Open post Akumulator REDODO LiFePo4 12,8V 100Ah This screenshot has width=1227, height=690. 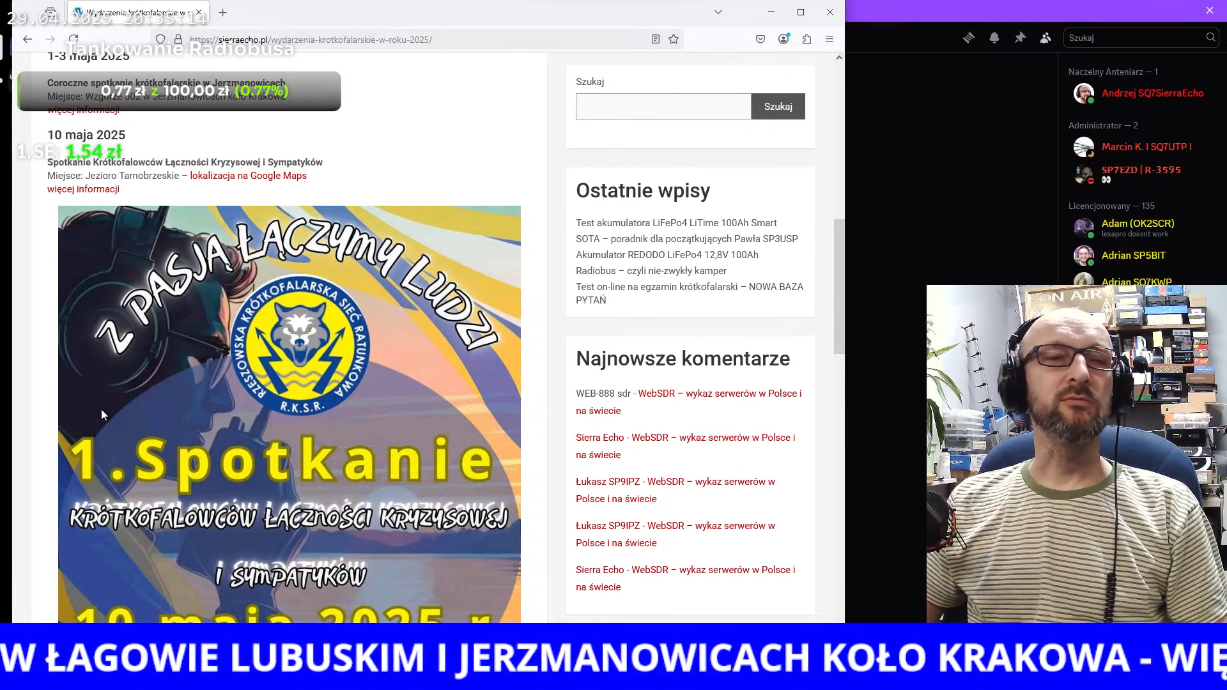coord(667,255)
